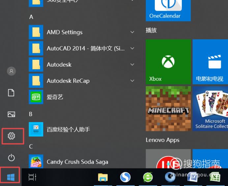Click the AMD Settings folder icon

36,32
